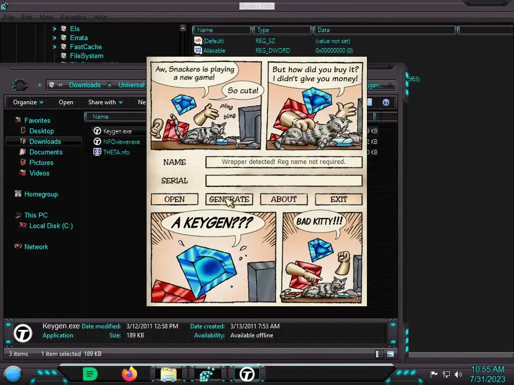Click the Universal breadcrumb segment

coord(131,85)
